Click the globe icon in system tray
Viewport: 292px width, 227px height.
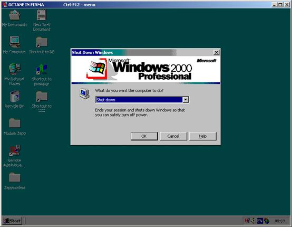pyautogui.click(x=267, y=221)
